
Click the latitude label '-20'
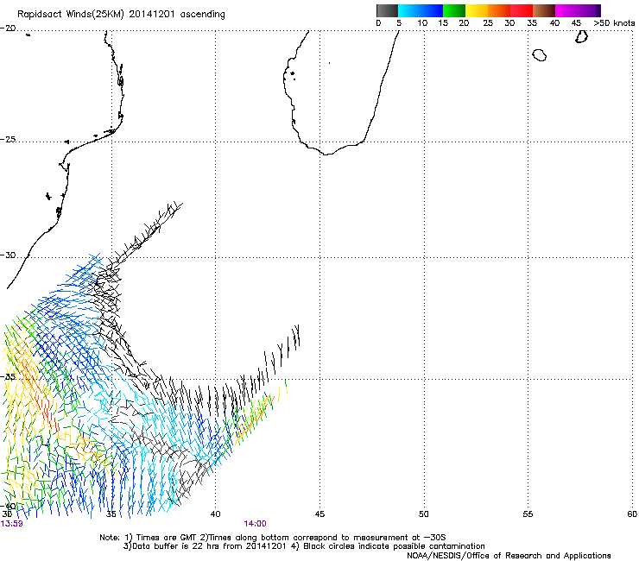8,28
